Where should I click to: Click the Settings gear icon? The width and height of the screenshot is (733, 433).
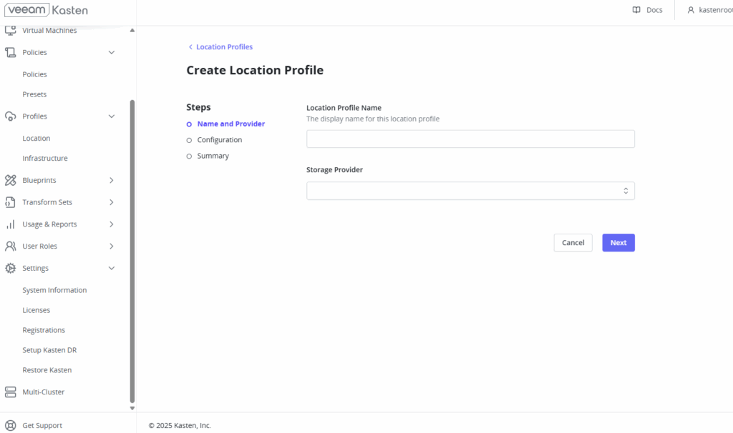pos(11,268)
